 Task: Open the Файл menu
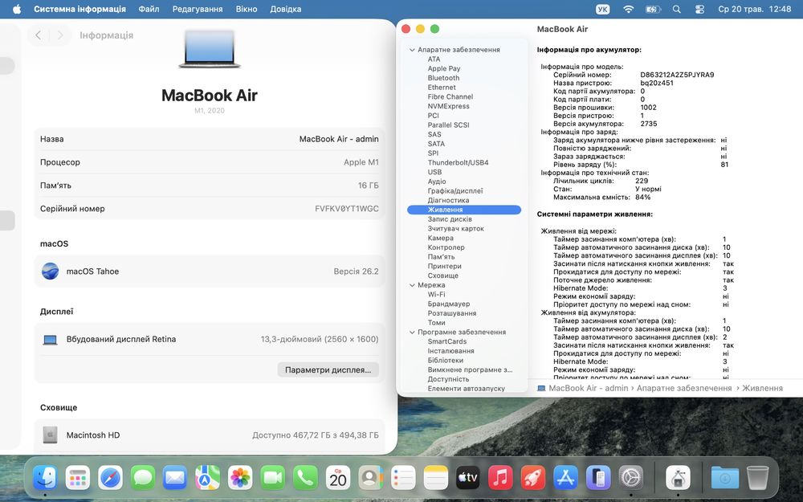[149, 9]
